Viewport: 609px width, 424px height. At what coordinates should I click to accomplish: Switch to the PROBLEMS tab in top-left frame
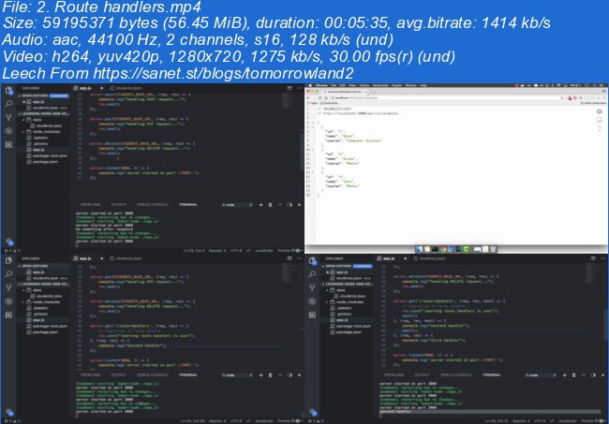[x=90, y=203]
